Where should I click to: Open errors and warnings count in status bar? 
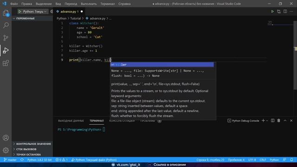click(62, 160)
